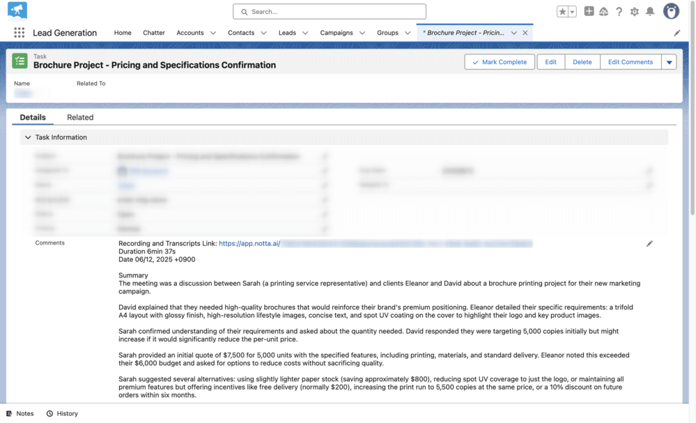Open the App Launcher grid icon
The image size is (696, 423).
[x=19, y=32]
